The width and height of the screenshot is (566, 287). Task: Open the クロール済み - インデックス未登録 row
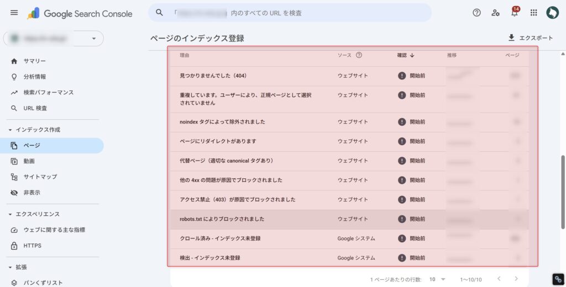[349, 238]
